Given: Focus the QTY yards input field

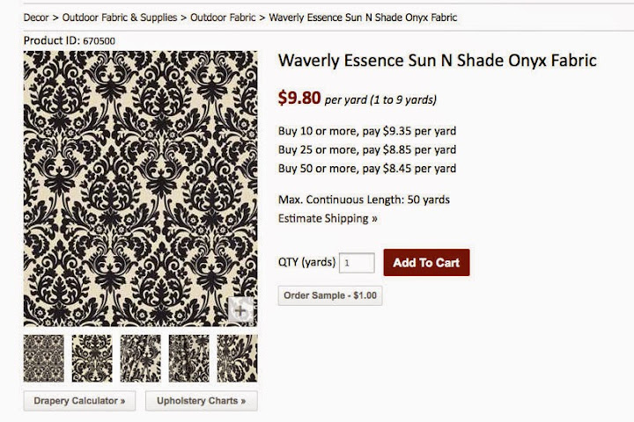Looking at the screenshot, I should (358, 263).
